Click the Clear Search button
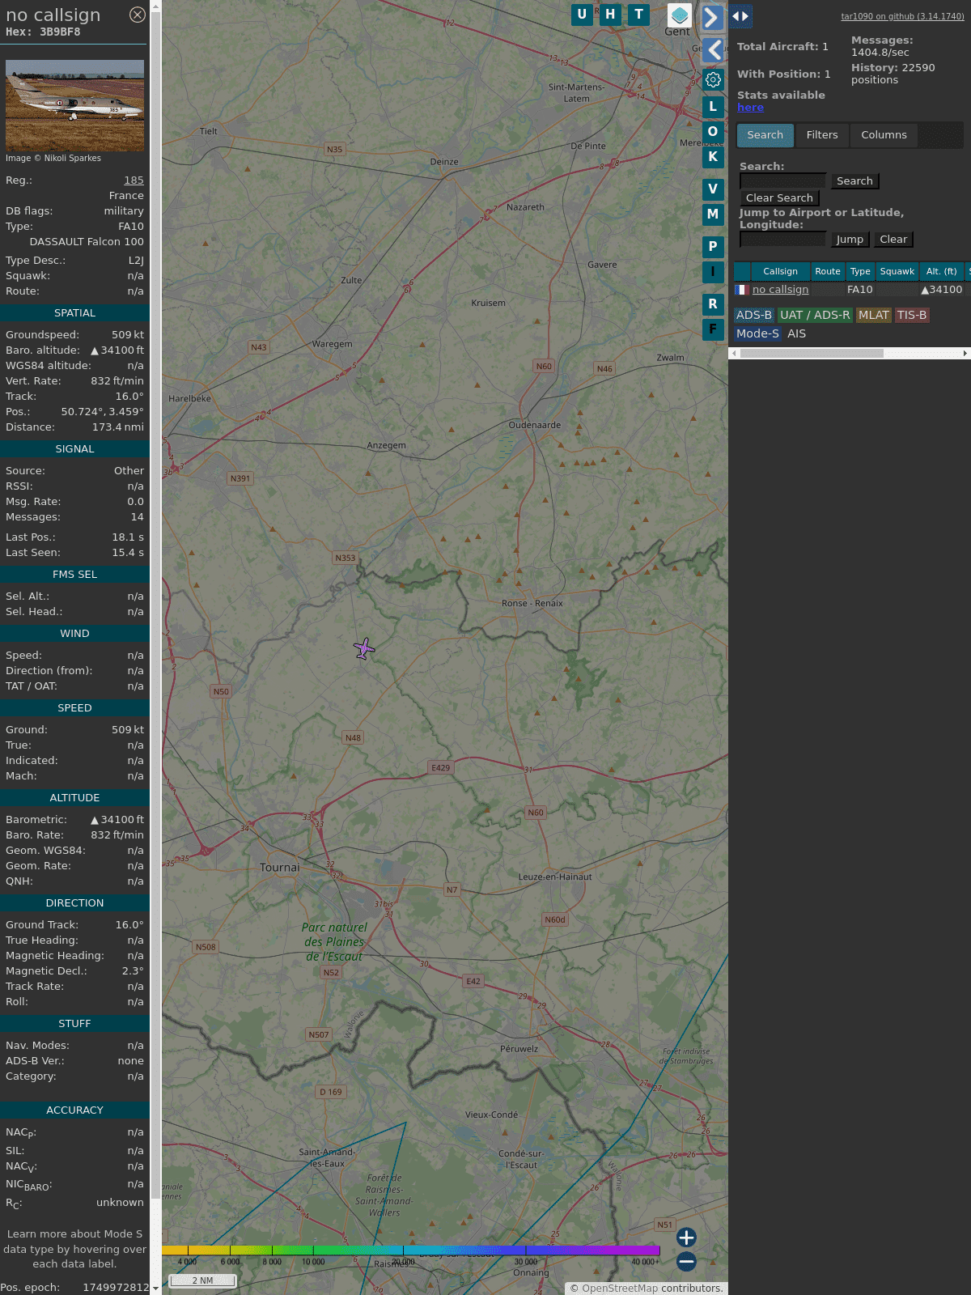The width and height of the screenshot is (971, 1295). pyautogui.click(x=779, y=198)
